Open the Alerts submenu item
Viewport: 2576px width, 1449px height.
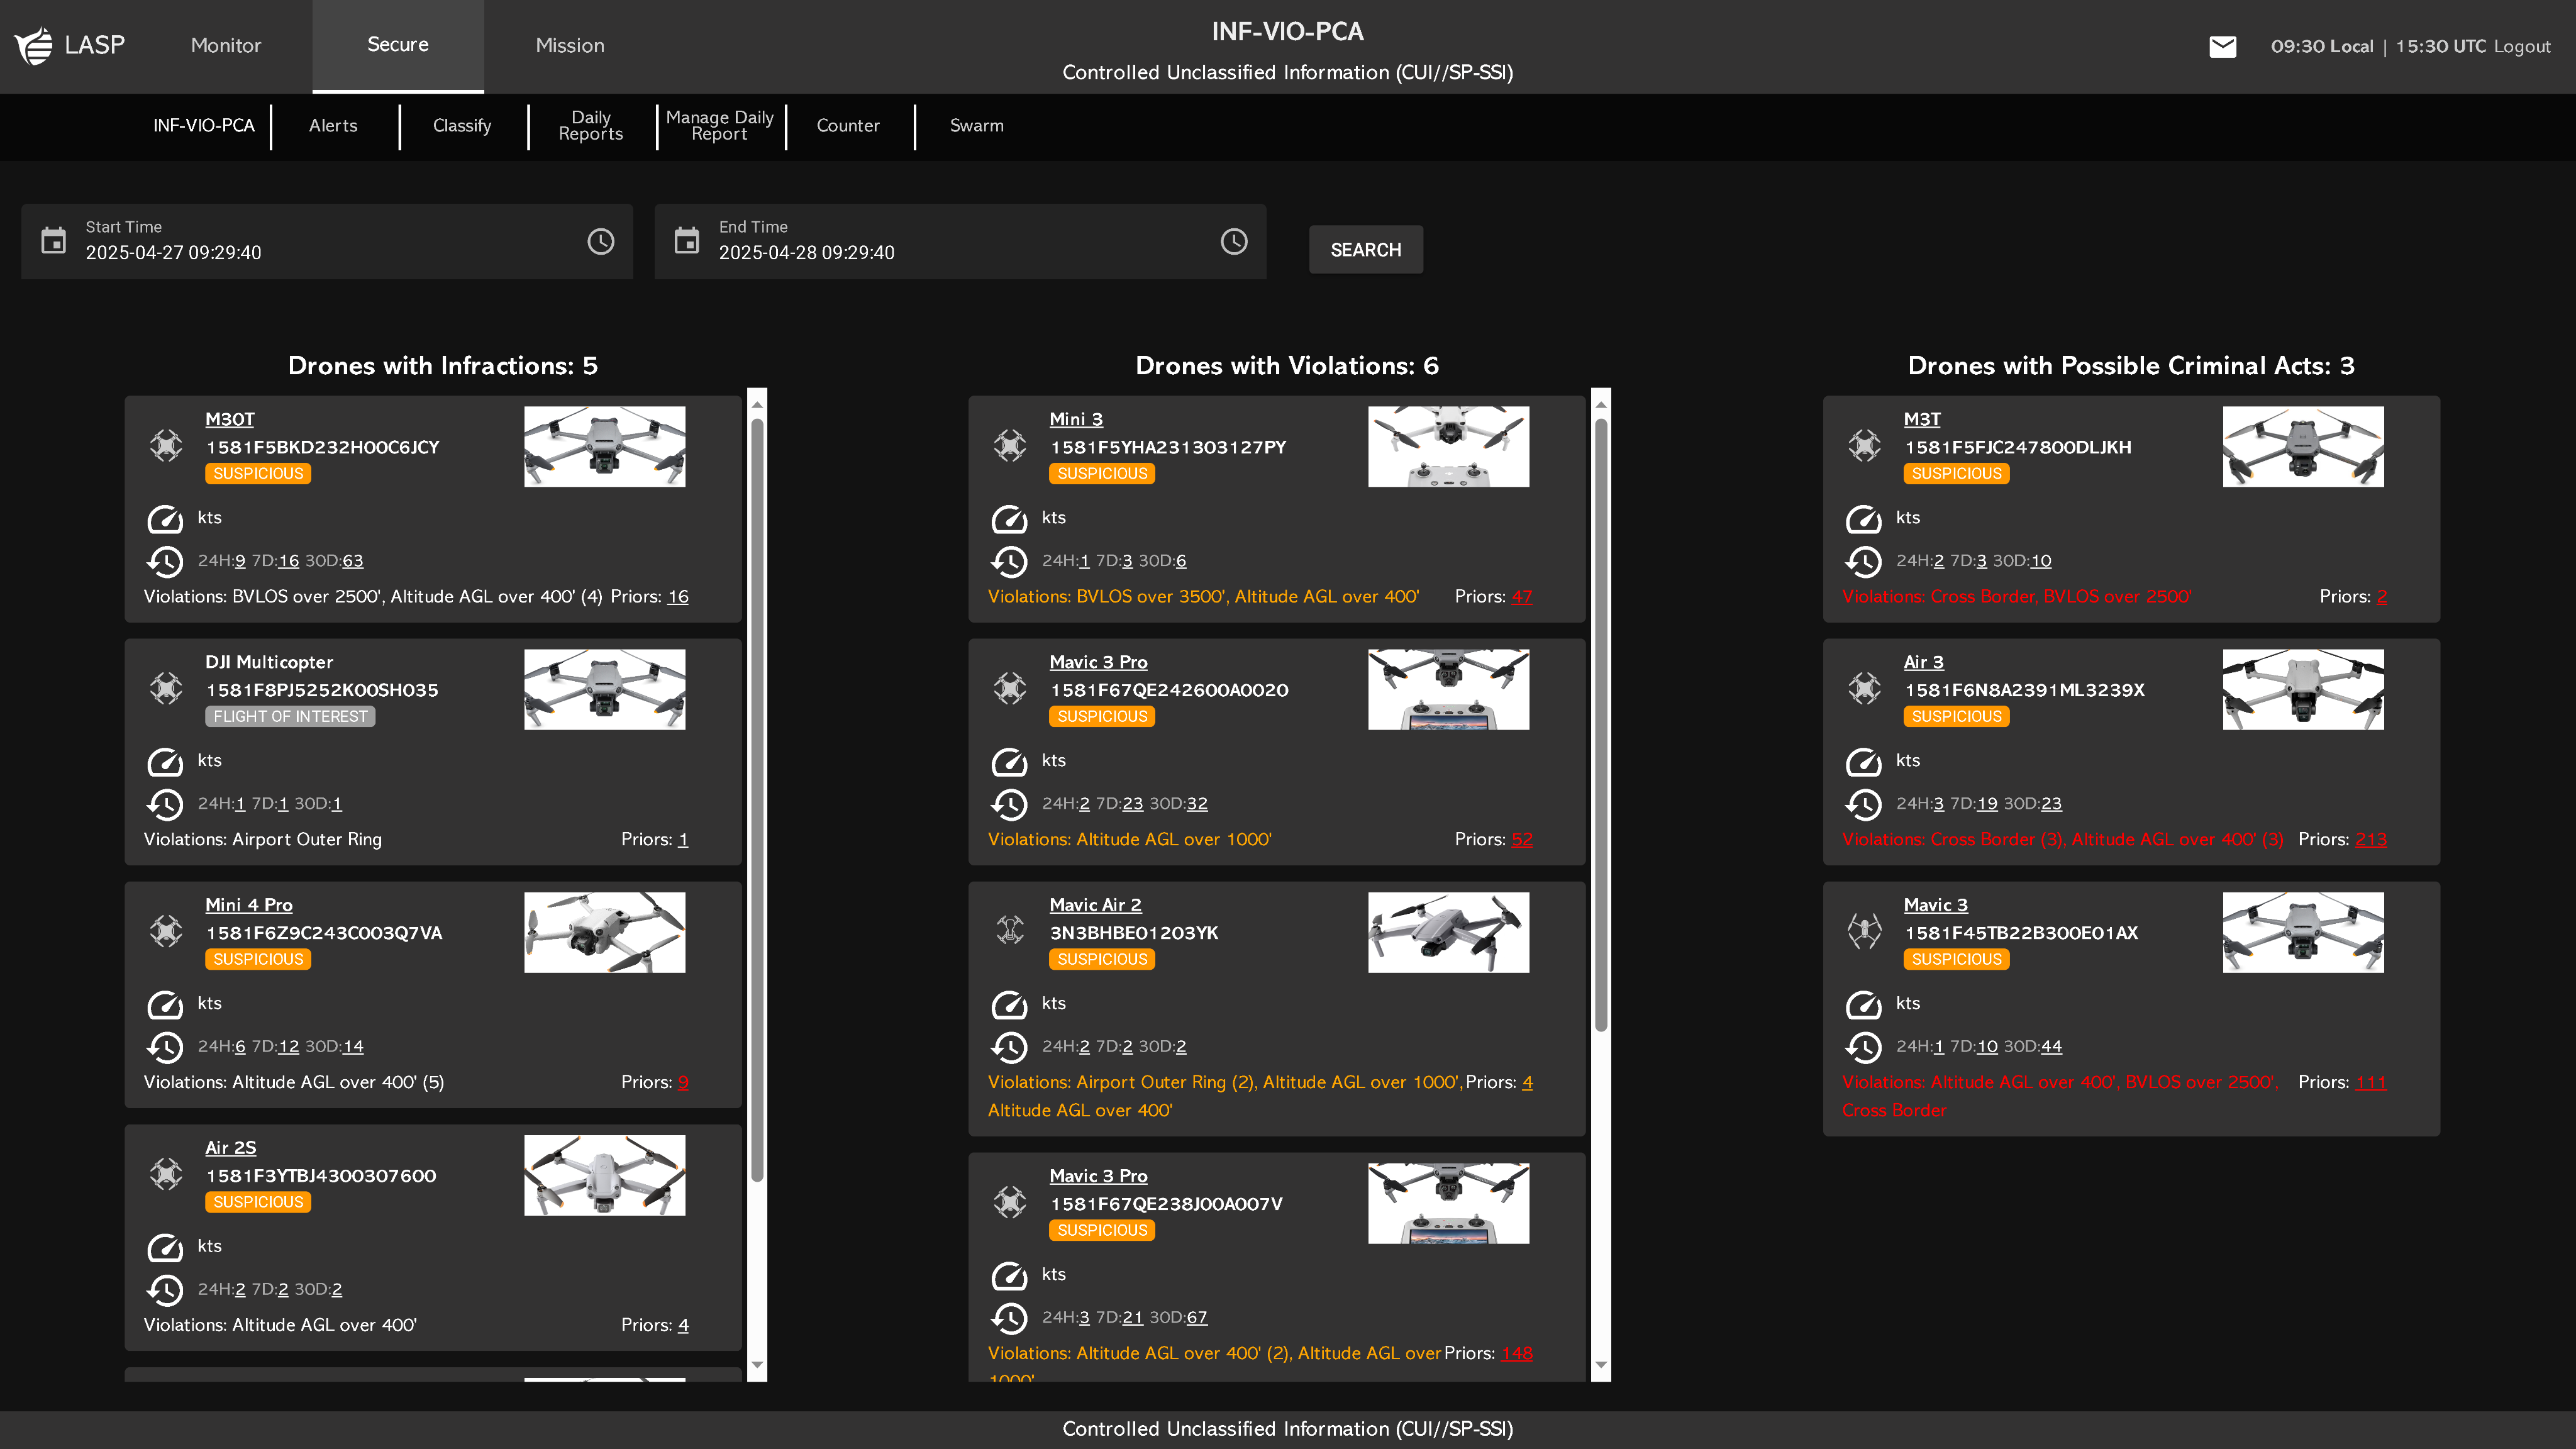[333, 126]
